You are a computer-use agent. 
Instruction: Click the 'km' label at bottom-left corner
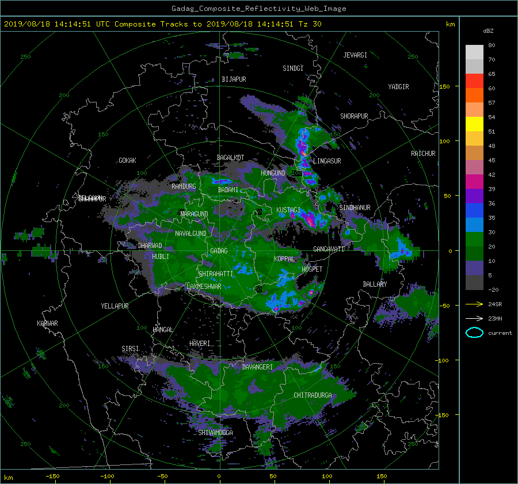click(8, 478)
